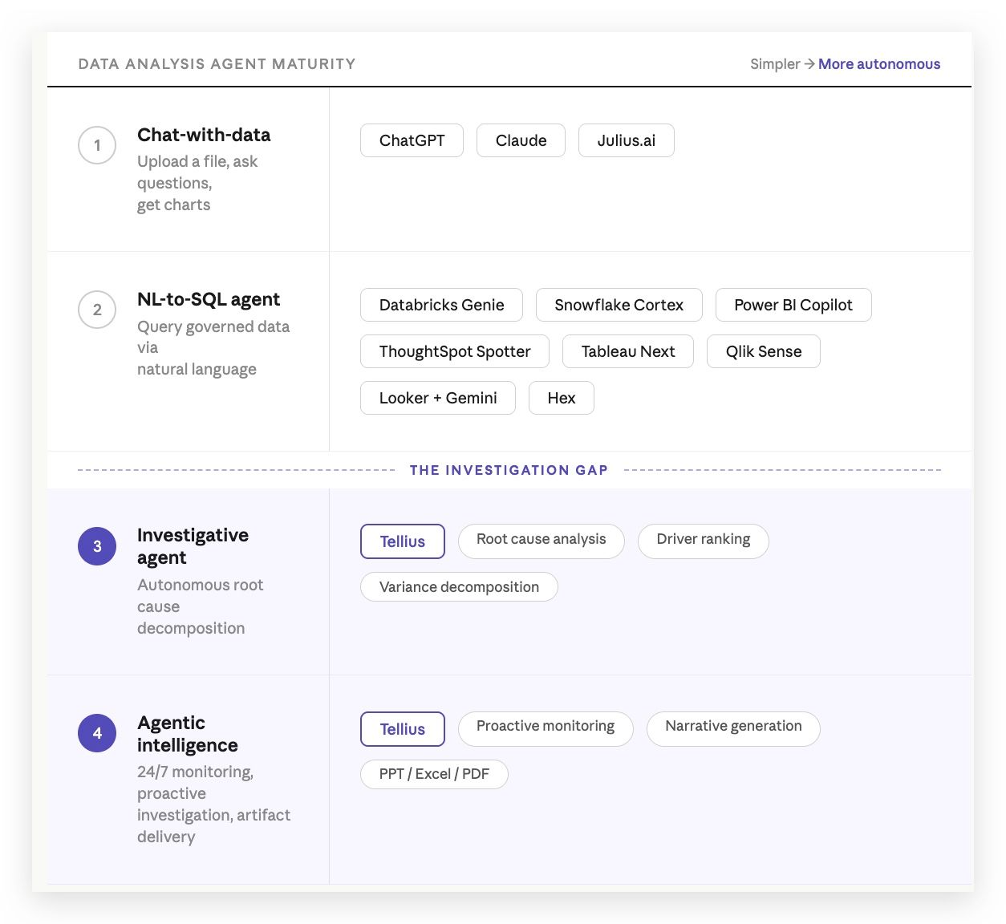Click the Databricks Genie chip
This screenshot has width=1006, height=924.
tap(441, 305)
